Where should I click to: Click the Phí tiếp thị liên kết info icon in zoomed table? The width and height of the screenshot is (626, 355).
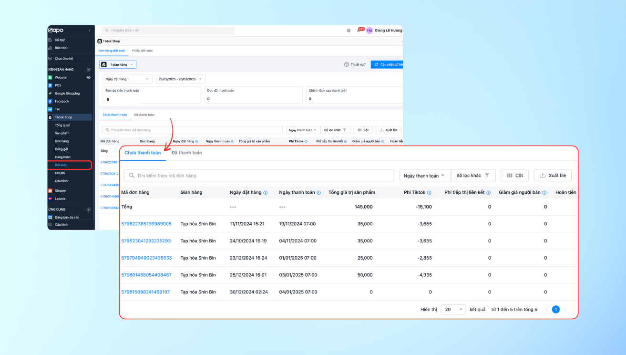489,193
